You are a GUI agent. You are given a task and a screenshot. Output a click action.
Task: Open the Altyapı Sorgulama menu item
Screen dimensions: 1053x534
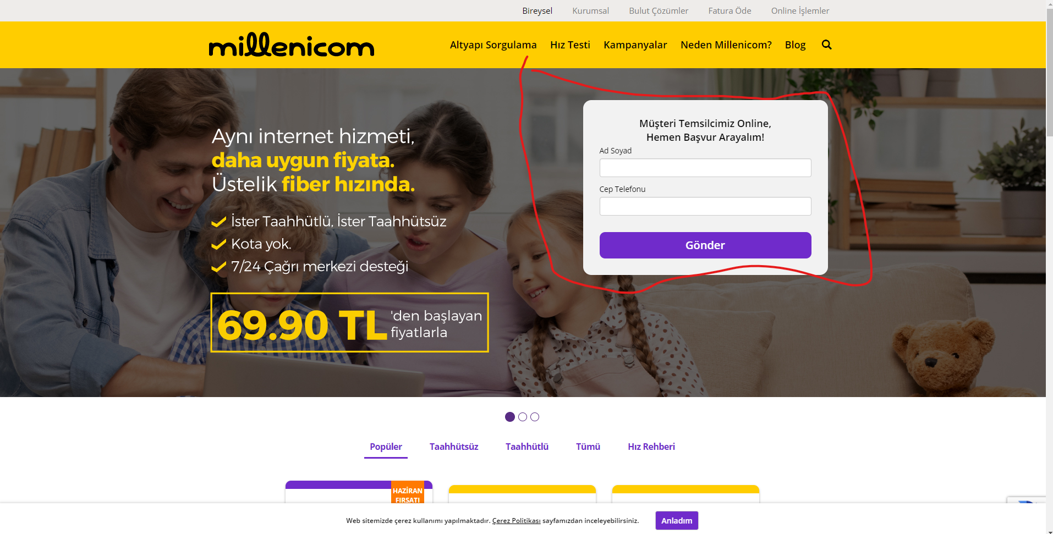coord(493,45)
